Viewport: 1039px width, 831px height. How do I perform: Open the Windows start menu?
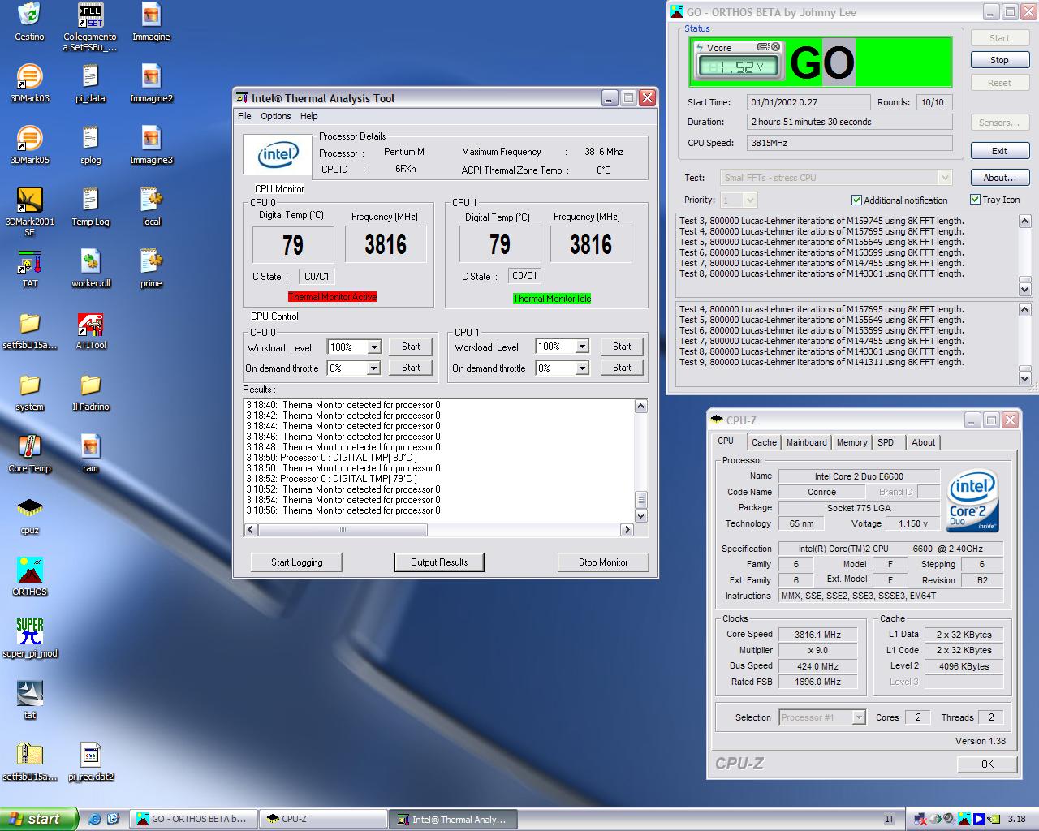[x=39, y=819]
